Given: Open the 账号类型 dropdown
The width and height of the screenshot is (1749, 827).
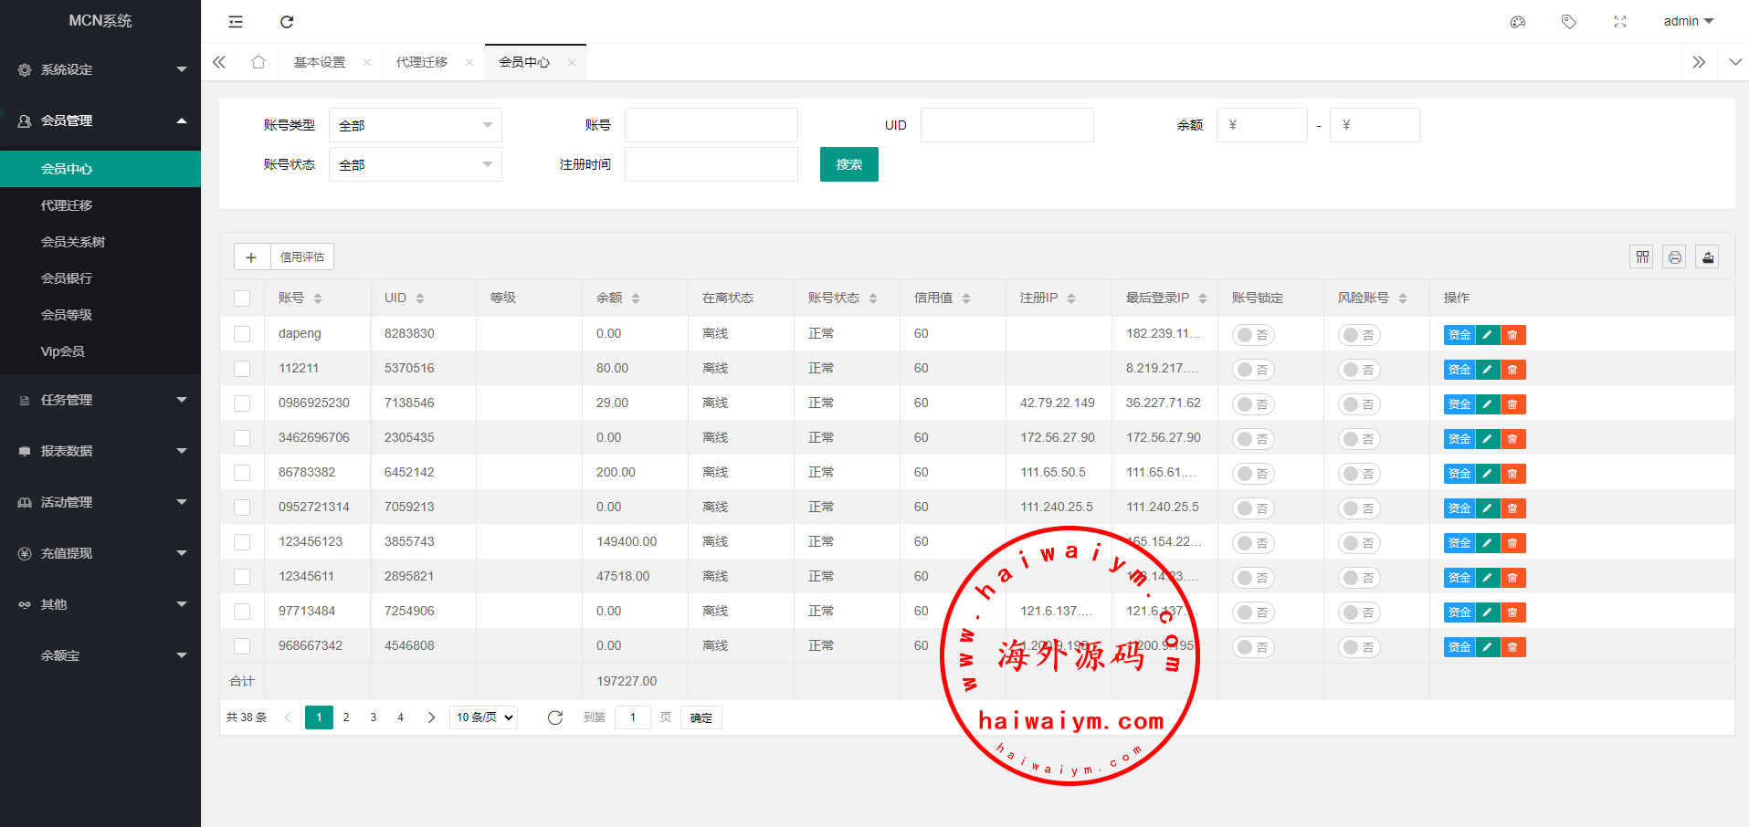Looking at the screenshot, I should point(415,125).
